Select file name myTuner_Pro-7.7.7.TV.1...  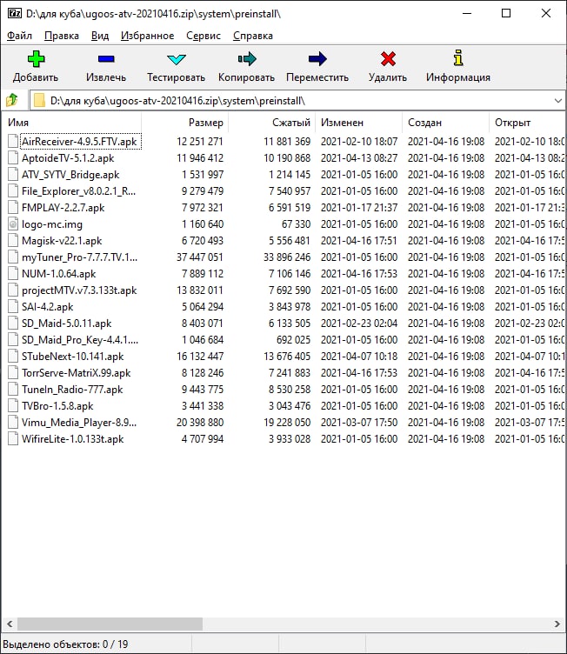79,257
